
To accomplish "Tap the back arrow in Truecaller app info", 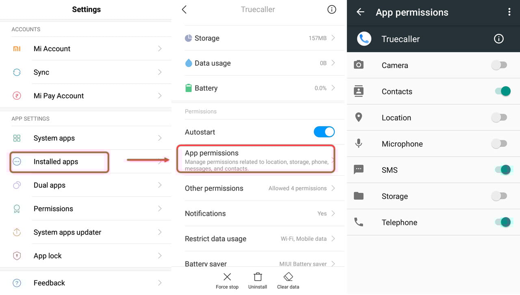I will pos(184,9).
